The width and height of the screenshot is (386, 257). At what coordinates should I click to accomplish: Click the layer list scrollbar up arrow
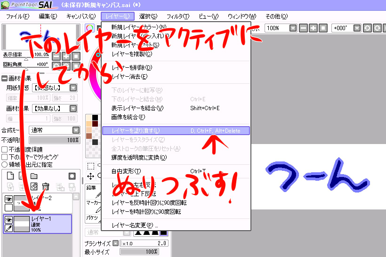pyautogui.click(x=76, y=196)
